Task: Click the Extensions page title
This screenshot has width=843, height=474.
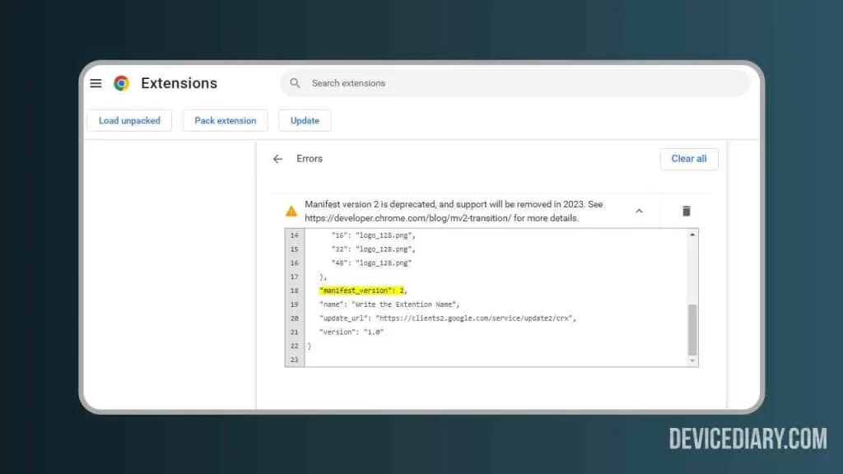Action: point(179,83)
